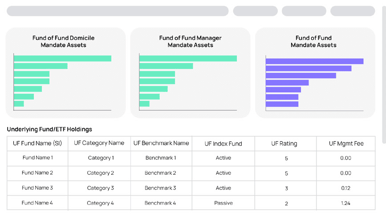Screen dimensions: 386x217
Task: Select the Fund of Fund Domicile Mandate Assets title
Action: pos(63,41)
